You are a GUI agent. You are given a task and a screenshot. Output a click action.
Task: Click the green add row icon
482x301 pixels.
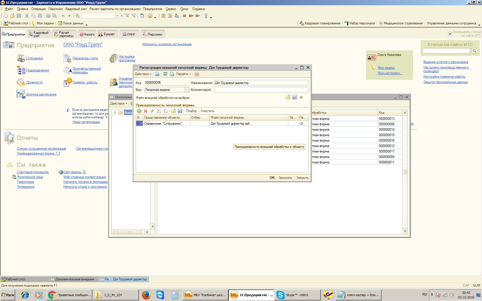(x=139, y=111)
